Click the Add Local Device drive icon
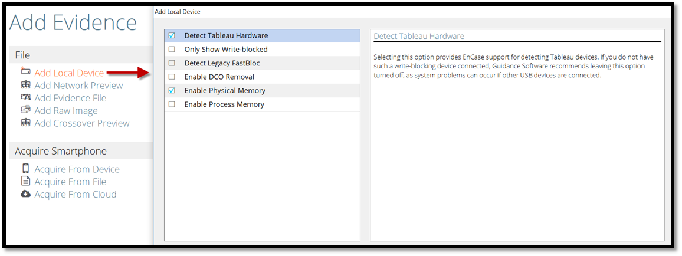 (x=25, y=71)
